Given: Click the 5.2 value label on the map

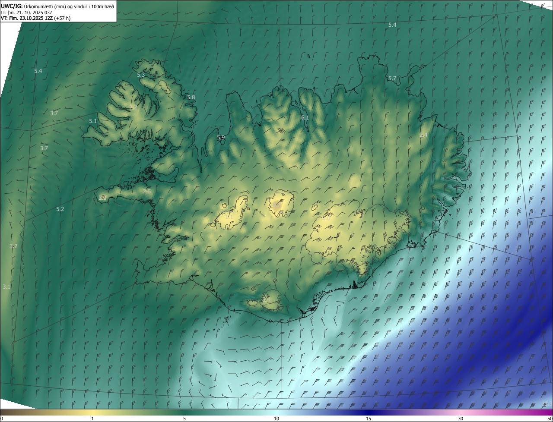Looking at the screenshot, I should [x=60, y=209].
